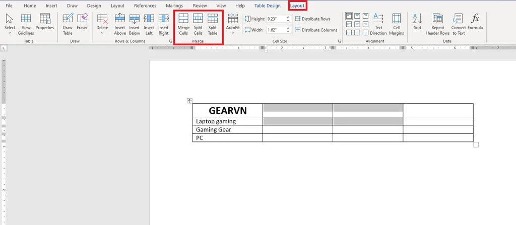Open table Properties dialog
Screen dimensions: 516x225
[45, 22]
